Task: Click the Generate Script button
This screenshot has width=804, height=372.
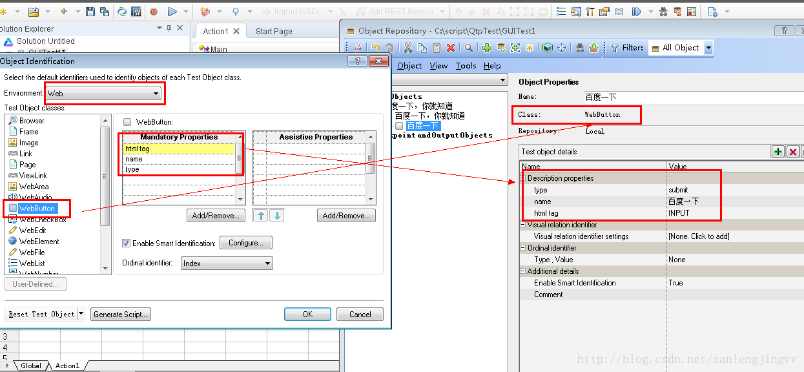Action: click(121, 315)
